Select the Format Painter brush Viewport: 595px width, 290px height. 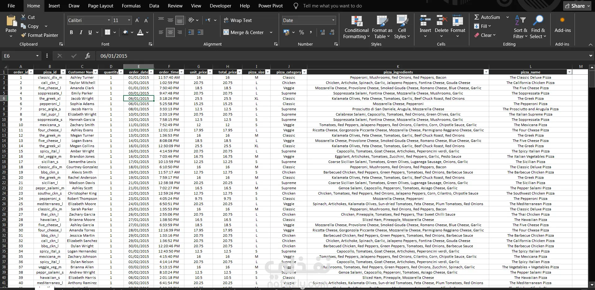click(x=23, y=35)
